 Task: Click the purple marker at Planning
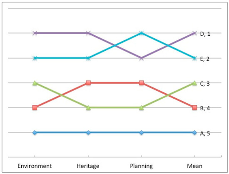click(x=142, y=58)
